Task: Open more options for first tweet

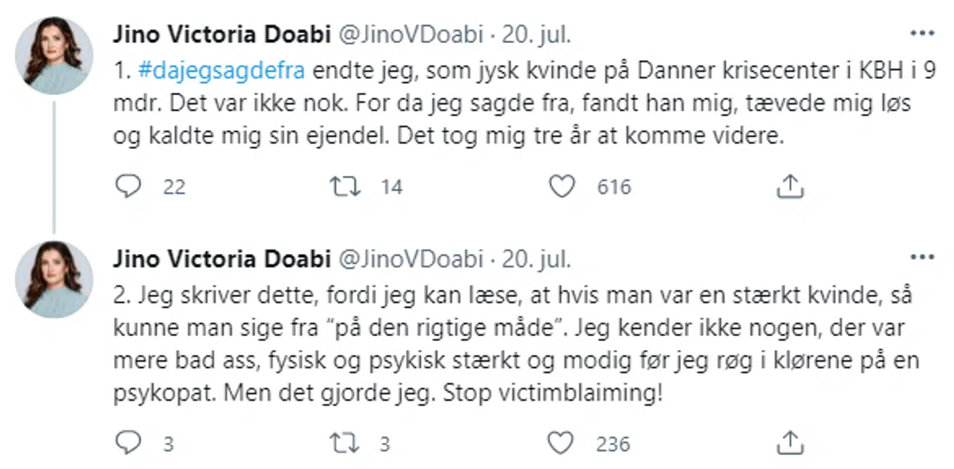Action: pyautogui.click(x=922, y=34)
